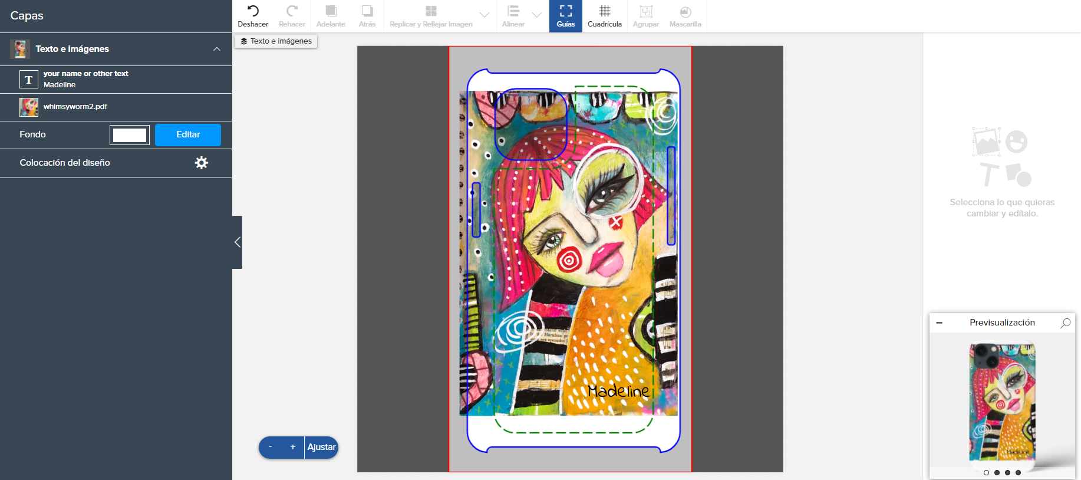Click the Texto e imágenes section thumbnail

pyautogui.click(x=20, y=49)
